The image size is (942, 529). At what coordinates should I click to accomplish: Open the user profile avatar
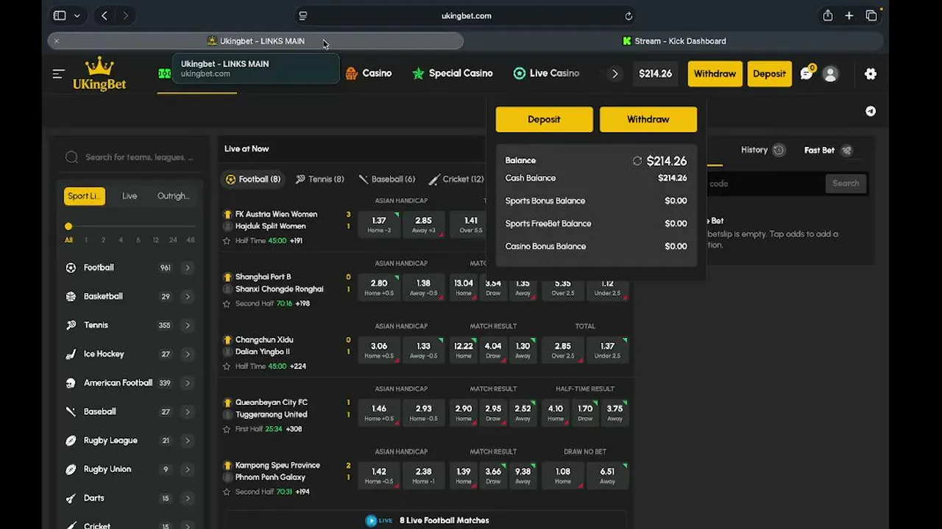(831, 73)
